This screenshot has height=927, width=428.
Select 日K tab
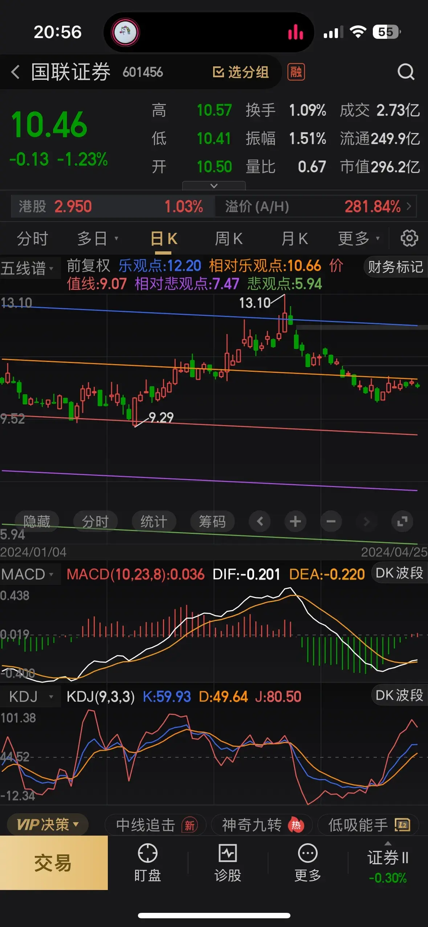tap(164, 239)
